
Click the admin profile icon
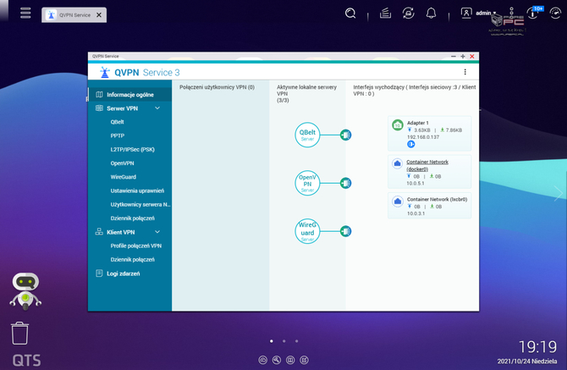pyautogui.click(x=466, y=13)
